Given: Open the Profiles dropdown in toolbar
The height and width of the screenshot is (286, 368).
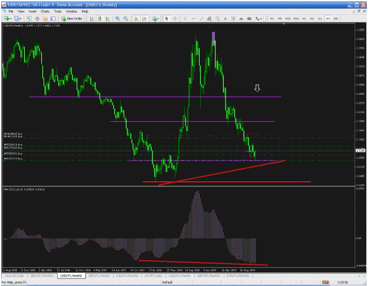Looking at the screenshot, I should [17, 18].
